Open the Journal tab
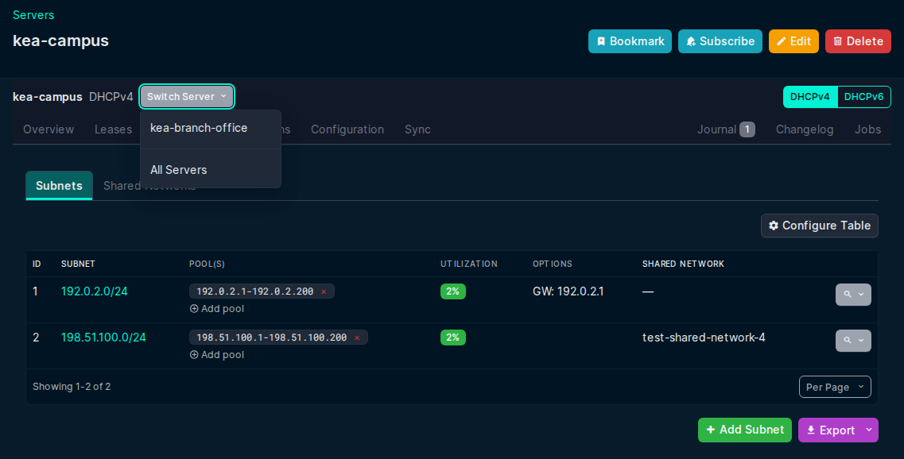The width and height of the screenshot is (904, 459). (x=726, y=129)
